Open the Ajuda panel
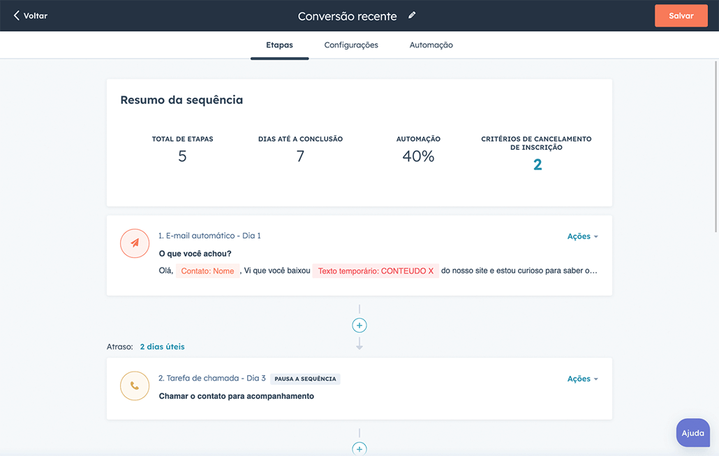The height and width of the screenshot is (456, 719). 692,432
